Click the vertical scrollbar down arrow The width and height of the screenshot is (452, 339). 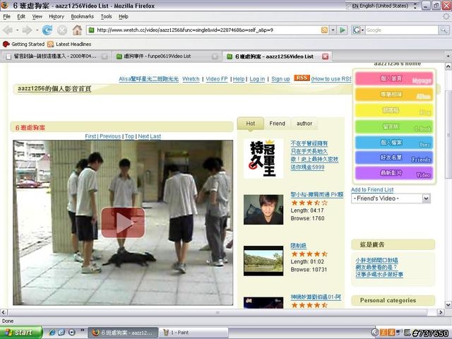tap(448, 304)
